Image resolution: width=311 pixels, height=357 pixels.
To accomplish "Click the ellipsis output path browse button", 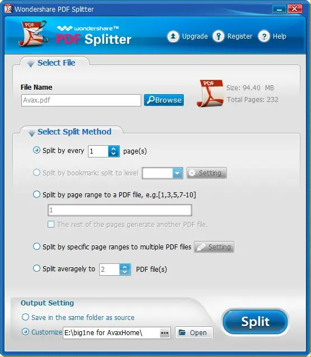I will click(165, 333).
